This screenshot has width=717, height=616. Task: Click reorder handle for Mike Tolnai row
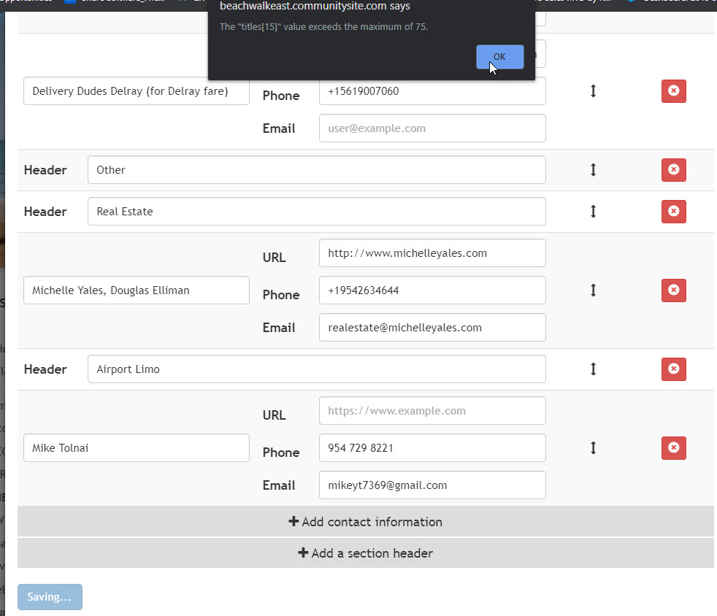pos(593,448)
